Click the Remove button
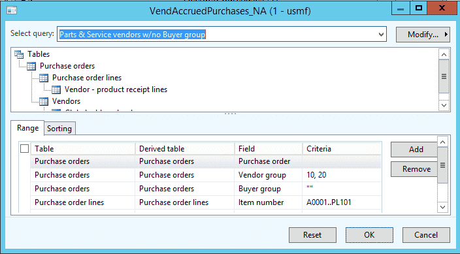 pyautogui.click(x=414, y=169)
